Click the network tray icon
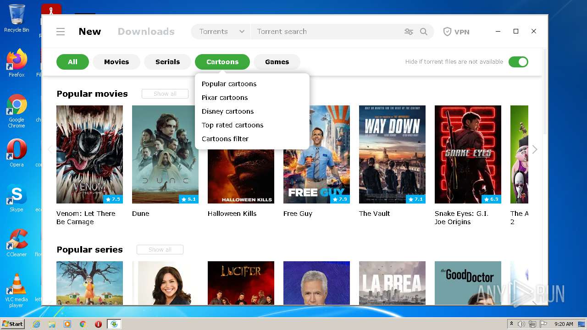Screen dimensions: 587x330 click(532, 324)
